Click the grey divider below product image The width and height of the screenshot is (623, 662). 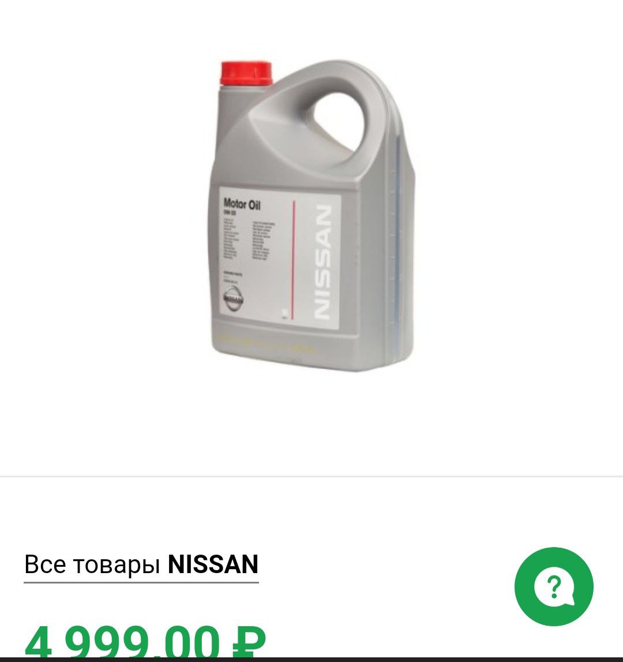coord(311,476)
